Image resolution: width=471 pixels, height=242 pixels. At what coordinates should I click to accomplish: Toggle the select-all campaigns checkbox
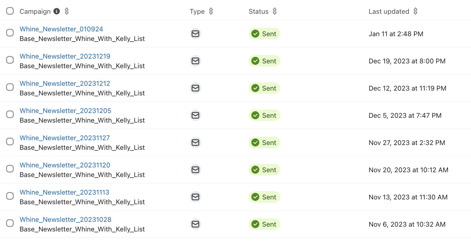(10, 11)
